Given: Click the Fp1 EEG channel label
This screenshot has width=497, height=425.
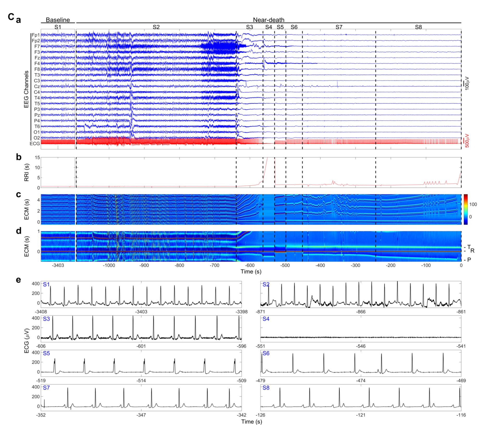Looking at the screenshot, I should click(36, 35).
